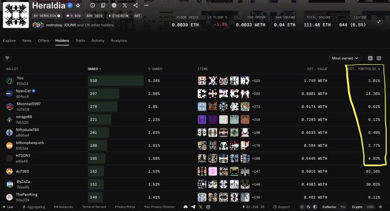
Task: Open the Terms of Service link
Action: click(94, 207)
